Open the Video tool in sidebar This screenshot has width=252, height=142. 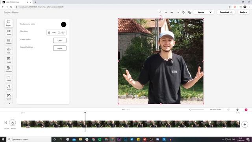(x=9, y=32)
